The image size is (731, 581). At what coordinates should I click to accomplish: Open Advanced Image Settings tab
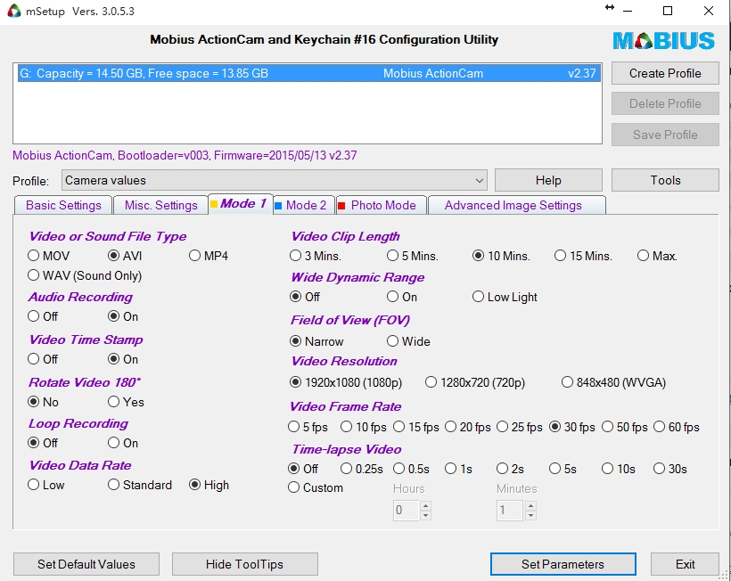coord(516,206)
